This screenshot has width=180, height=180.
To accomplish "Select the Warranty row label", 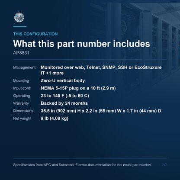I will click(21, 103).
